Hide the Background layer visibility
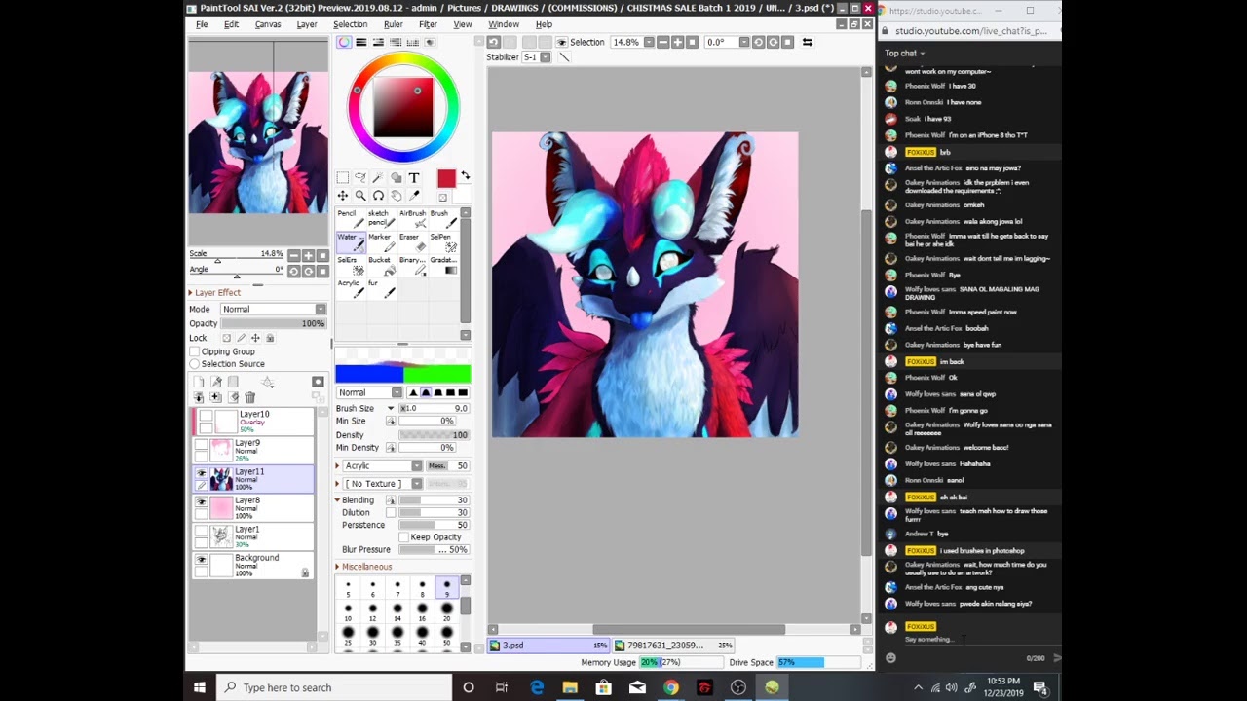This screenshot has height=701, width=1247. point(202,560)
